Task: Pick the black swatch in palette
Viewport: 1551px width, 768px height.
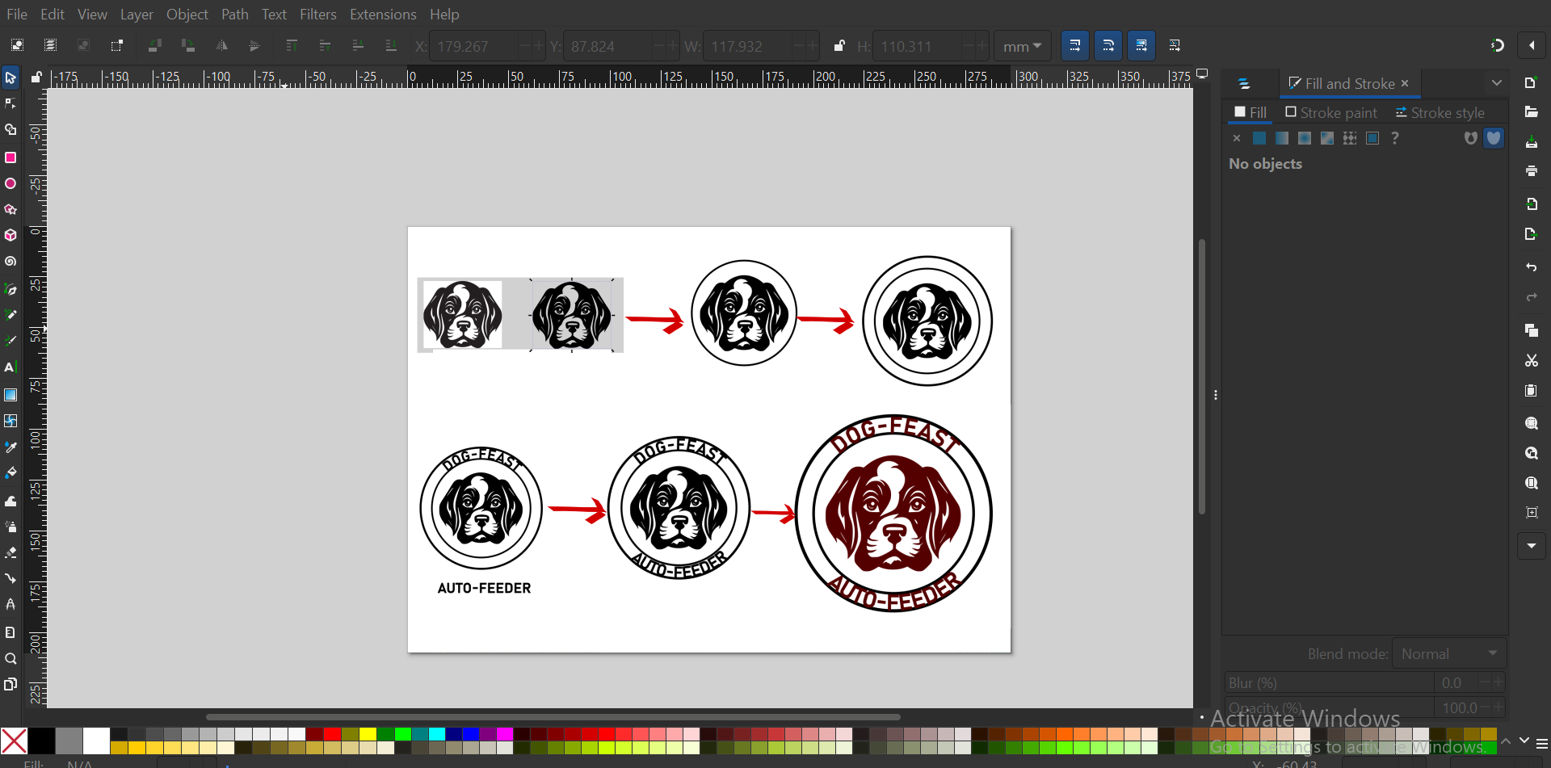Action: [x=42, y=741]
